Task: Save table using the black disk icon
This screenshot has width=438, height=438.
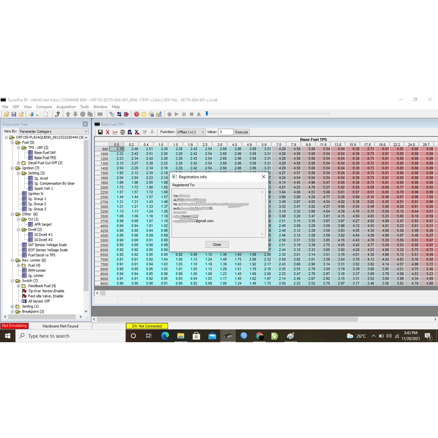Action: coord(100,132)
